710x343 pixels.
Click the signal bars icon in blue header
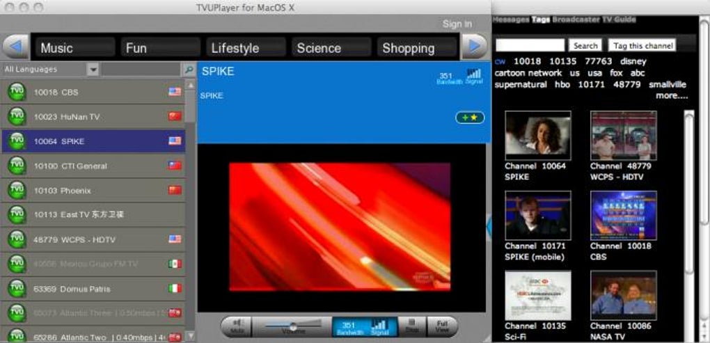474,77
